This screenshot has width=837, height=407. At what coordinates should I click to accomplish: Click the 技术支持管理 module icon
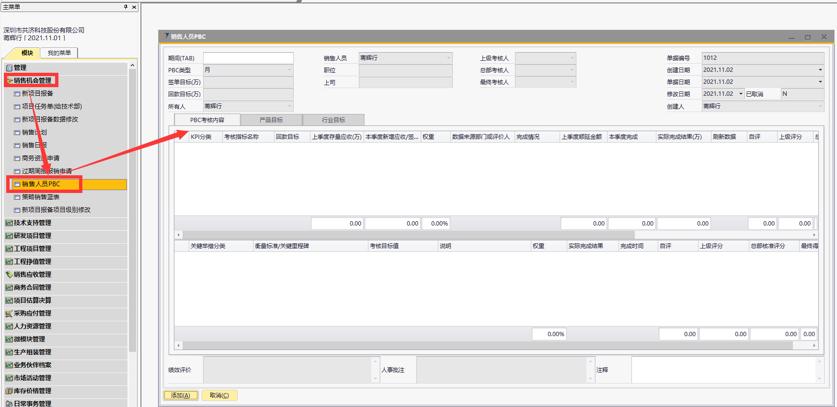click(9, 223)
